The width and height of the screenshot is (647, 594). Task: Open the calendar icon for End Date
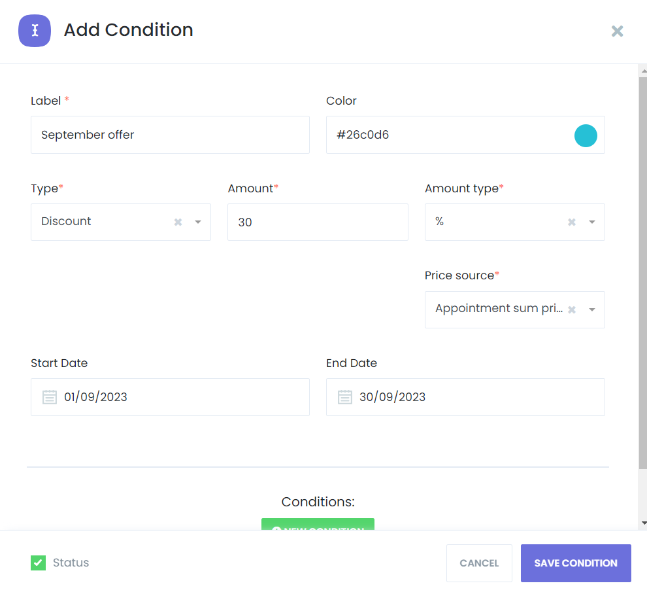[x=344, y=396]
